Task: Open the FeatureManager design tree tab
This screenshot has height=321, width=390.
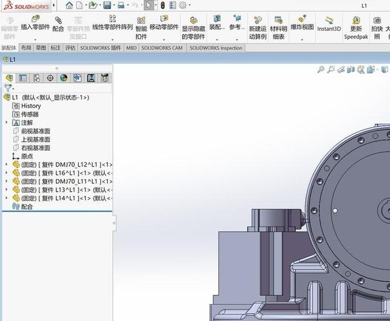Action: click(x=9, y=78)
